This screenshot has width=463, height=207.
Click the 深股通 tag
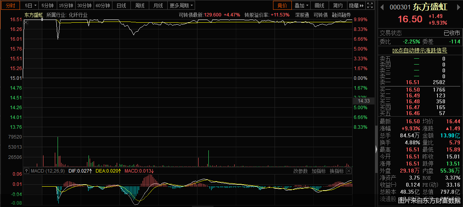click(302, 15)
